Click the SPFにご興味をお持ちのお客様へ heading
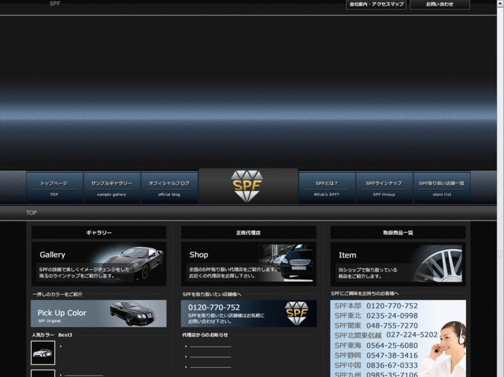 [x=365, y=293]
